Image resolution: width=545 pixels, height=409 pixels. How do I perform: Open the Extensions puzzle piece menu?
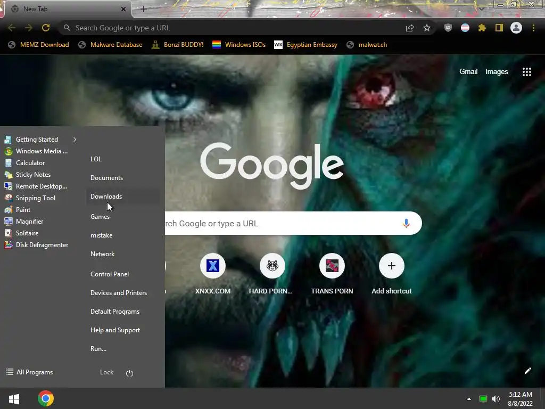click(x=482, y=28)
